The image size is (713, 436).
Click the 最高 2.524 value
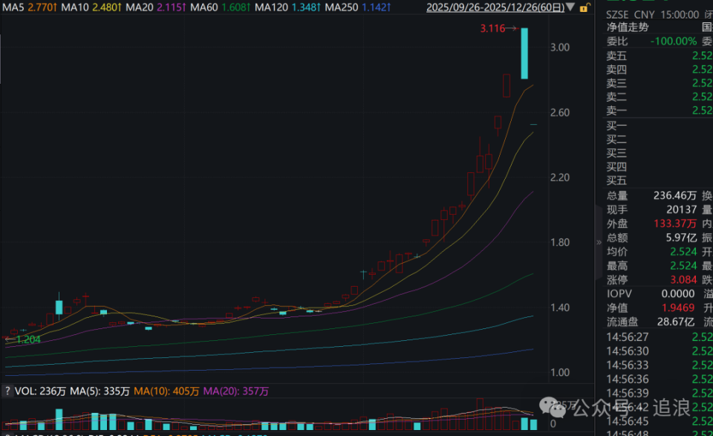click(683, 265)
